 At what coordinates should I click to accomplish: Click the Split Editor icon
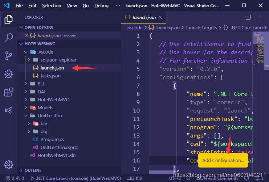248,17
